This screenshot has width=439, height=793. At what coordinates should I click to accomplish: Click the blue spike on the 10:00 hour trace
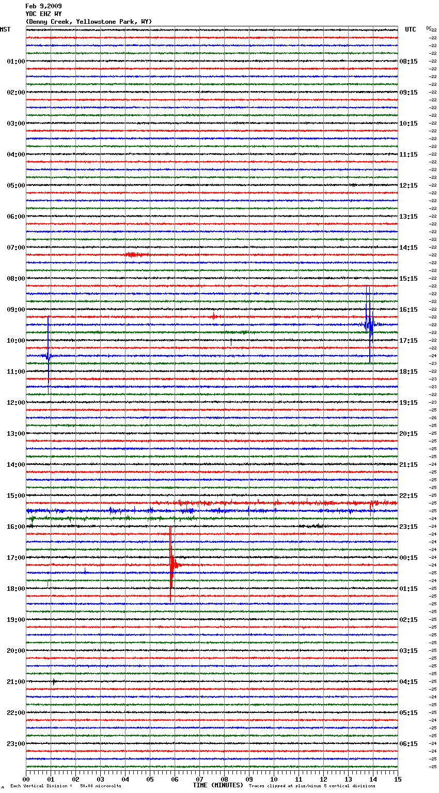[48, 355]
